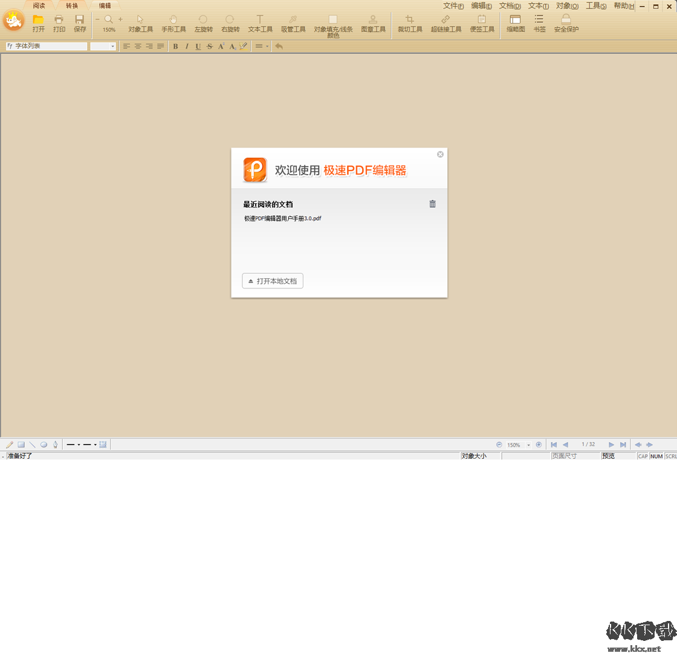This screenshot has width=677, height=653.
Task: Click the undo arrow in format bar
Action: [279, 46]
